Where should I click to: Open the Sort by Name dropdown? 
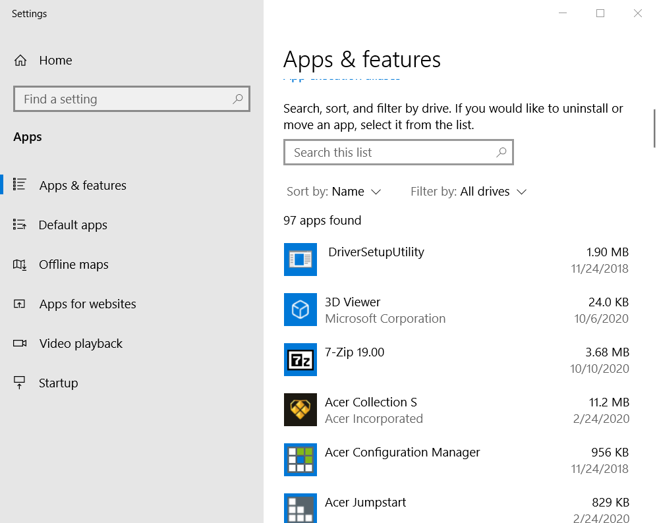333,192
